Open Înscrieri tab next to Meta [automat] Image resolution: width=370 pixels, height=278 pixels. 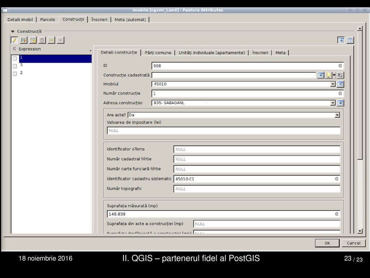pos(99,20)
